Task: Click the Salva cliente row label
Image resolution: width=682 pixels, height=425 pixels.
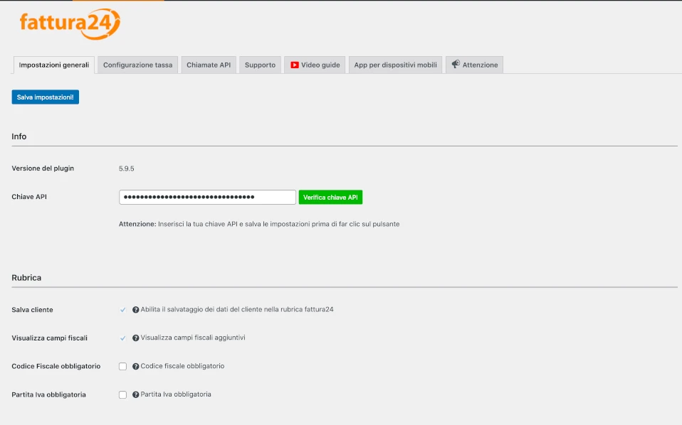Action: pyautogui.click(x=32, y=310)
